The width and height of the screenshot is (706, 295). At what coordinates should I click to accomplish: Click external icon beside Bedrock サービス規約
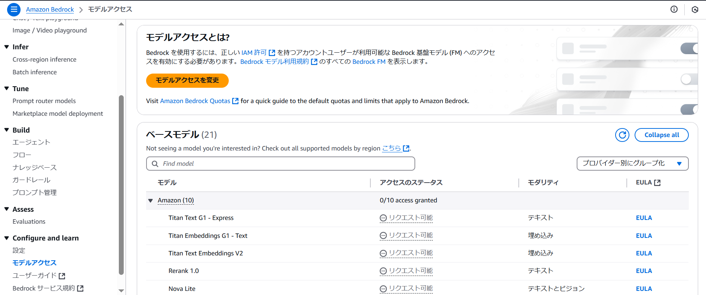click(80, 288)
